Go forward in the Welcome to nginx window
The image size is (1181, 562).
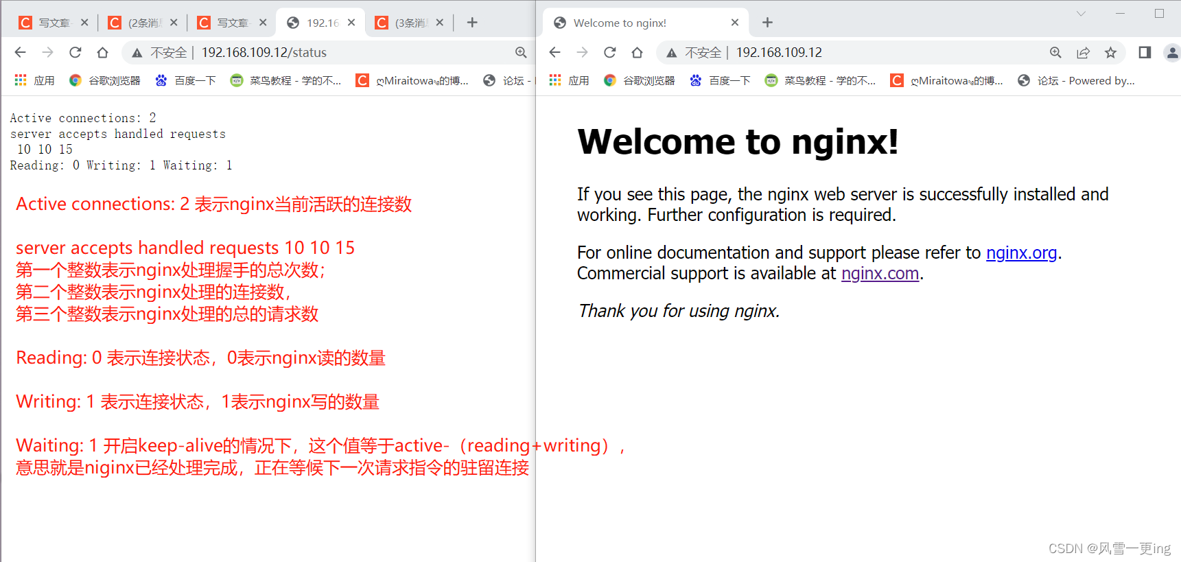click(582, 52)
